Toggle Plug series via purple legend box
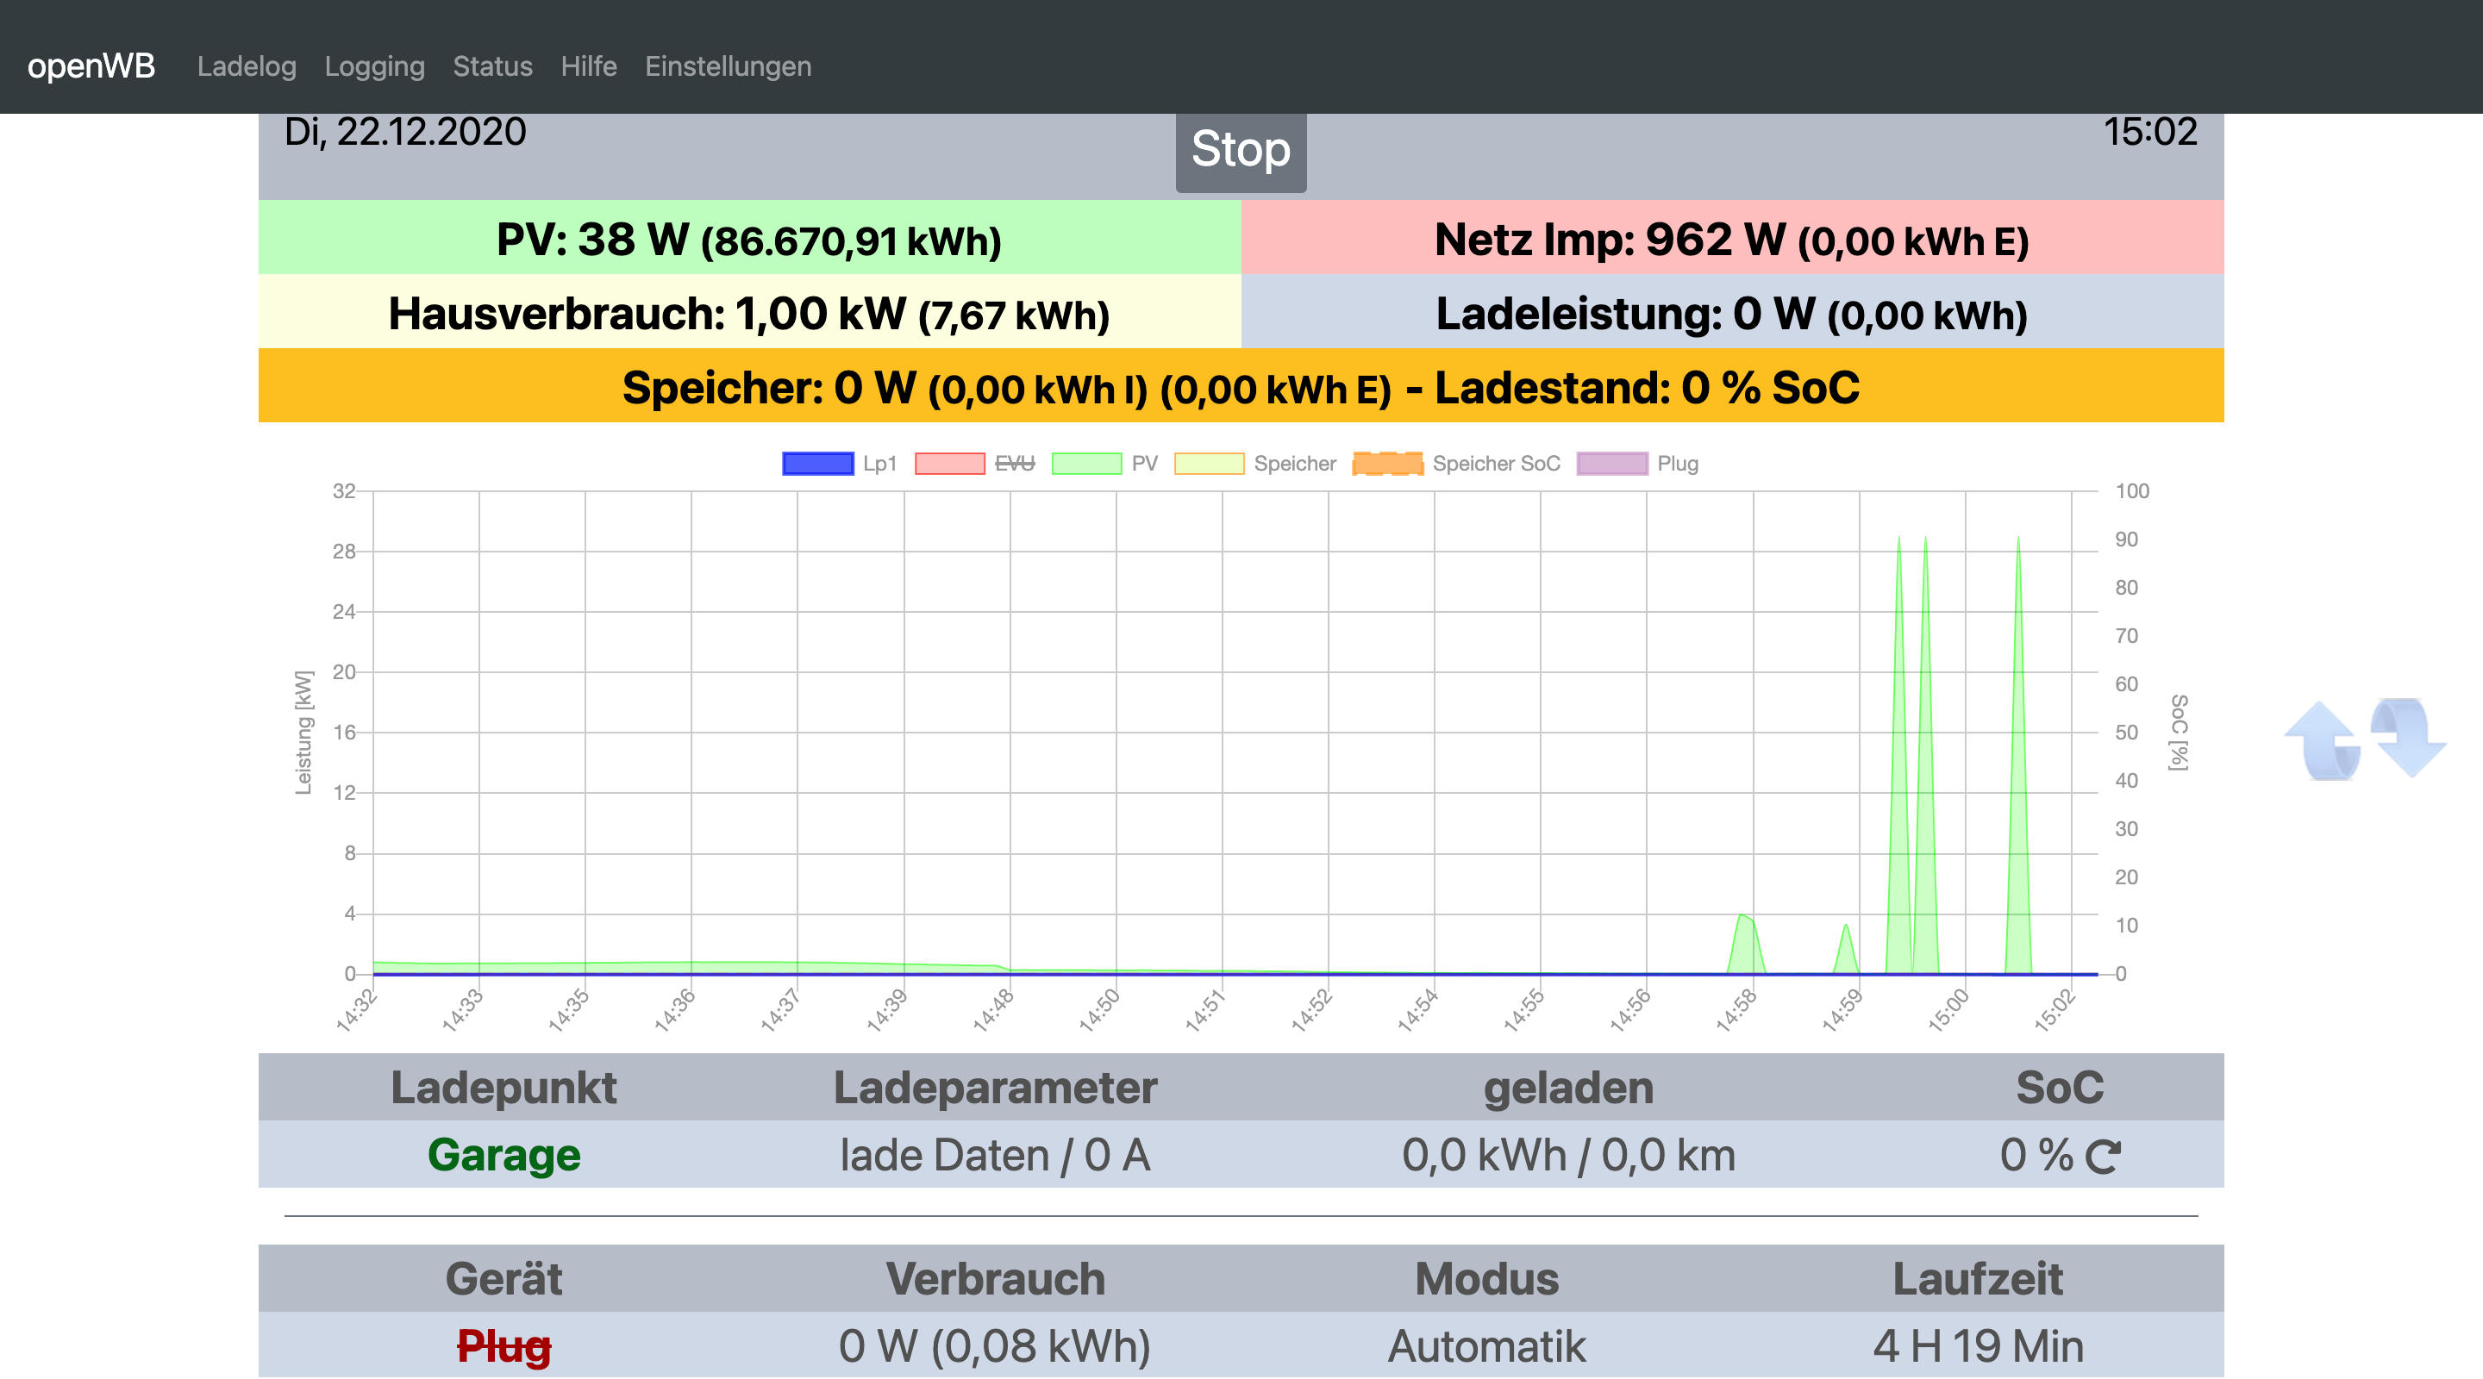 (1611, 464)
